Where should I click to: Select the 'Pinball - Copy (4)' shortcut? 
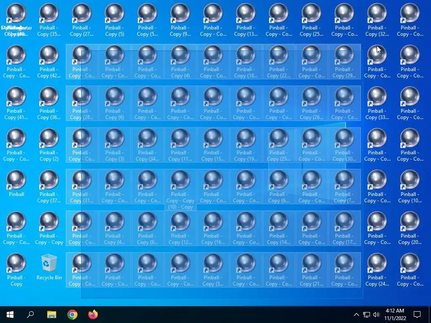click(180, 61)
